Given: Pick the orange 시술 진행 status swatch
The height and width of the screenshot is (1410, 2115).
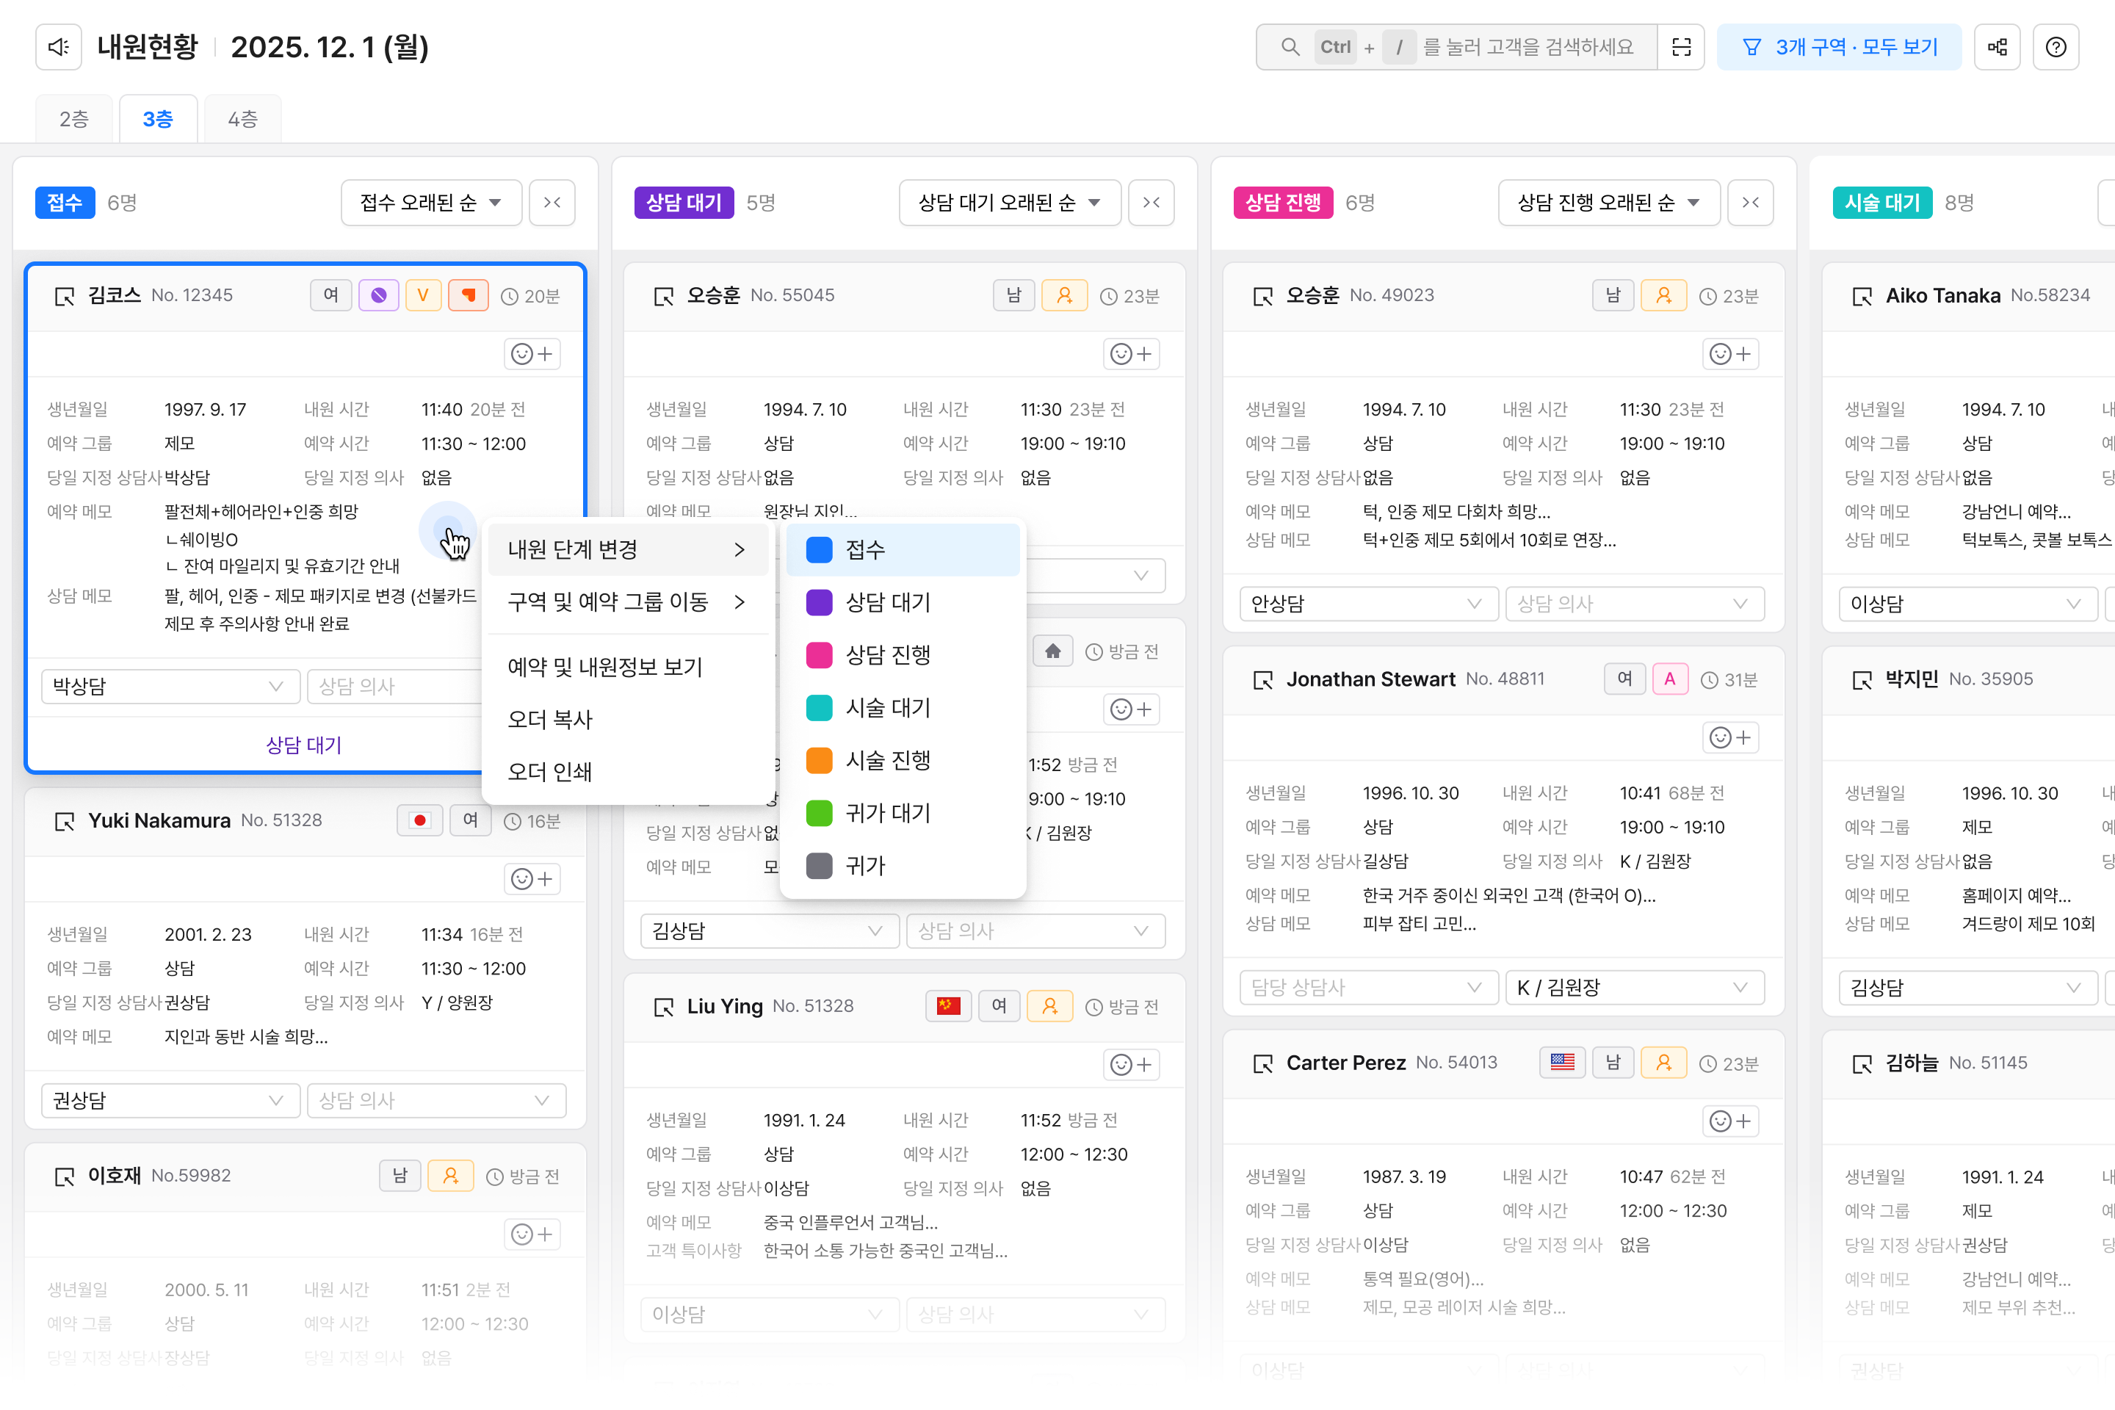Looking at the screenshot, I should point(820,760).
